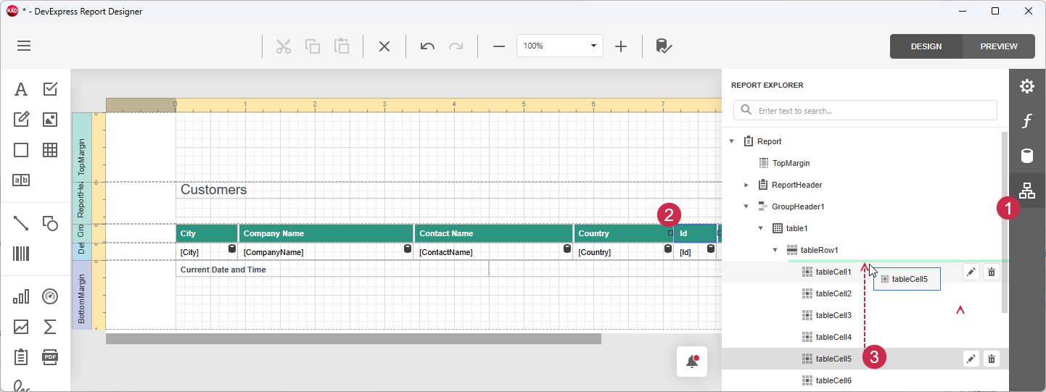Select the Check Box tool in toolbox
This screenshot has width=1046, height=392.
[50, 89]
